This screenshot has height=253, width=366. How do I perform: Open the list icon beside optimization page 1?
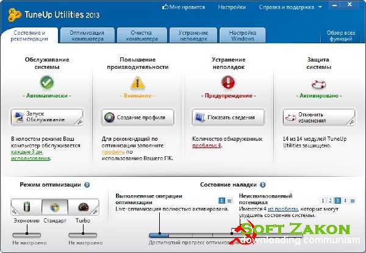(x=229, y=201)
